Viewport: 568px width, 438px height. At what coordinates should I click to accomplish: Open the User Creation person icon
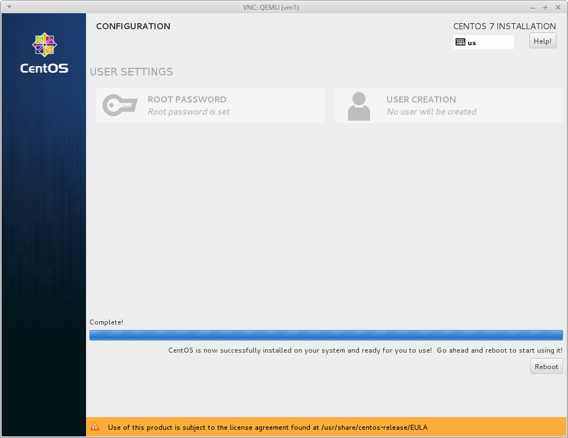(358, 106)
